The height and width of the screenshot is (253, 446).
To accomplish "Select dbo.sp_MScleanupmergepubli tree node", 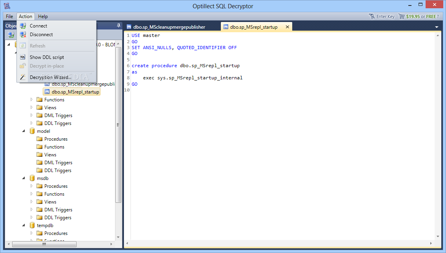I will (83, 84).
